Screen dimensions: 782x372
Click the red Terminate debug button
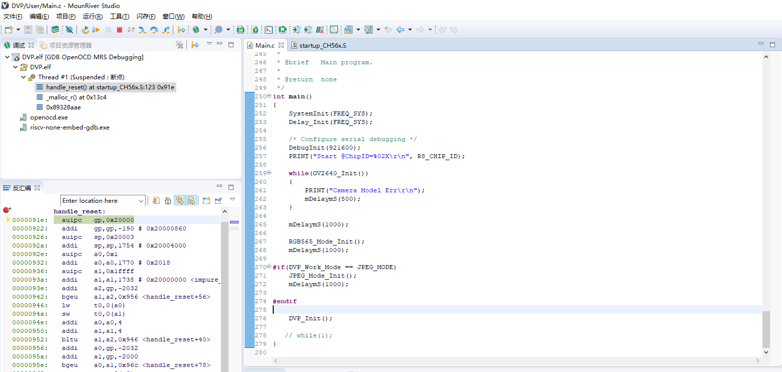click(120, 30)
